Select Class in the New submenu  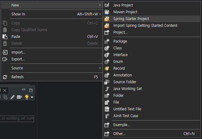(152, 48)
